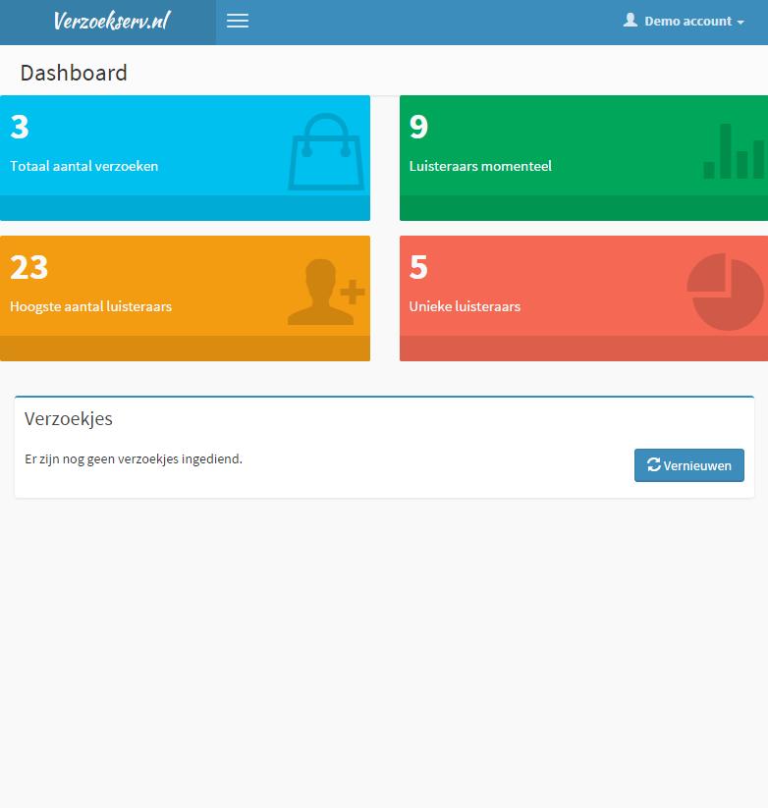Click the shopping bag icon on the blue card

click(326, 151)
